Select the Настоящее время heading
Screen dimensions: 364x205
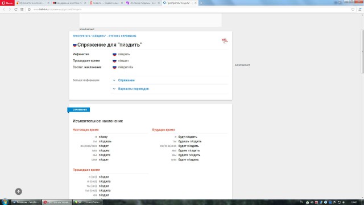pos(86,130)
